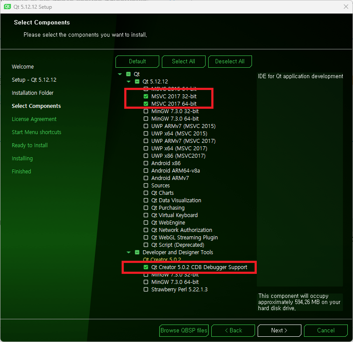Image resolution: width=353 pixels, height=342 pixels.
Task: Click the disk space estimate text
Action: click(299, 302)
